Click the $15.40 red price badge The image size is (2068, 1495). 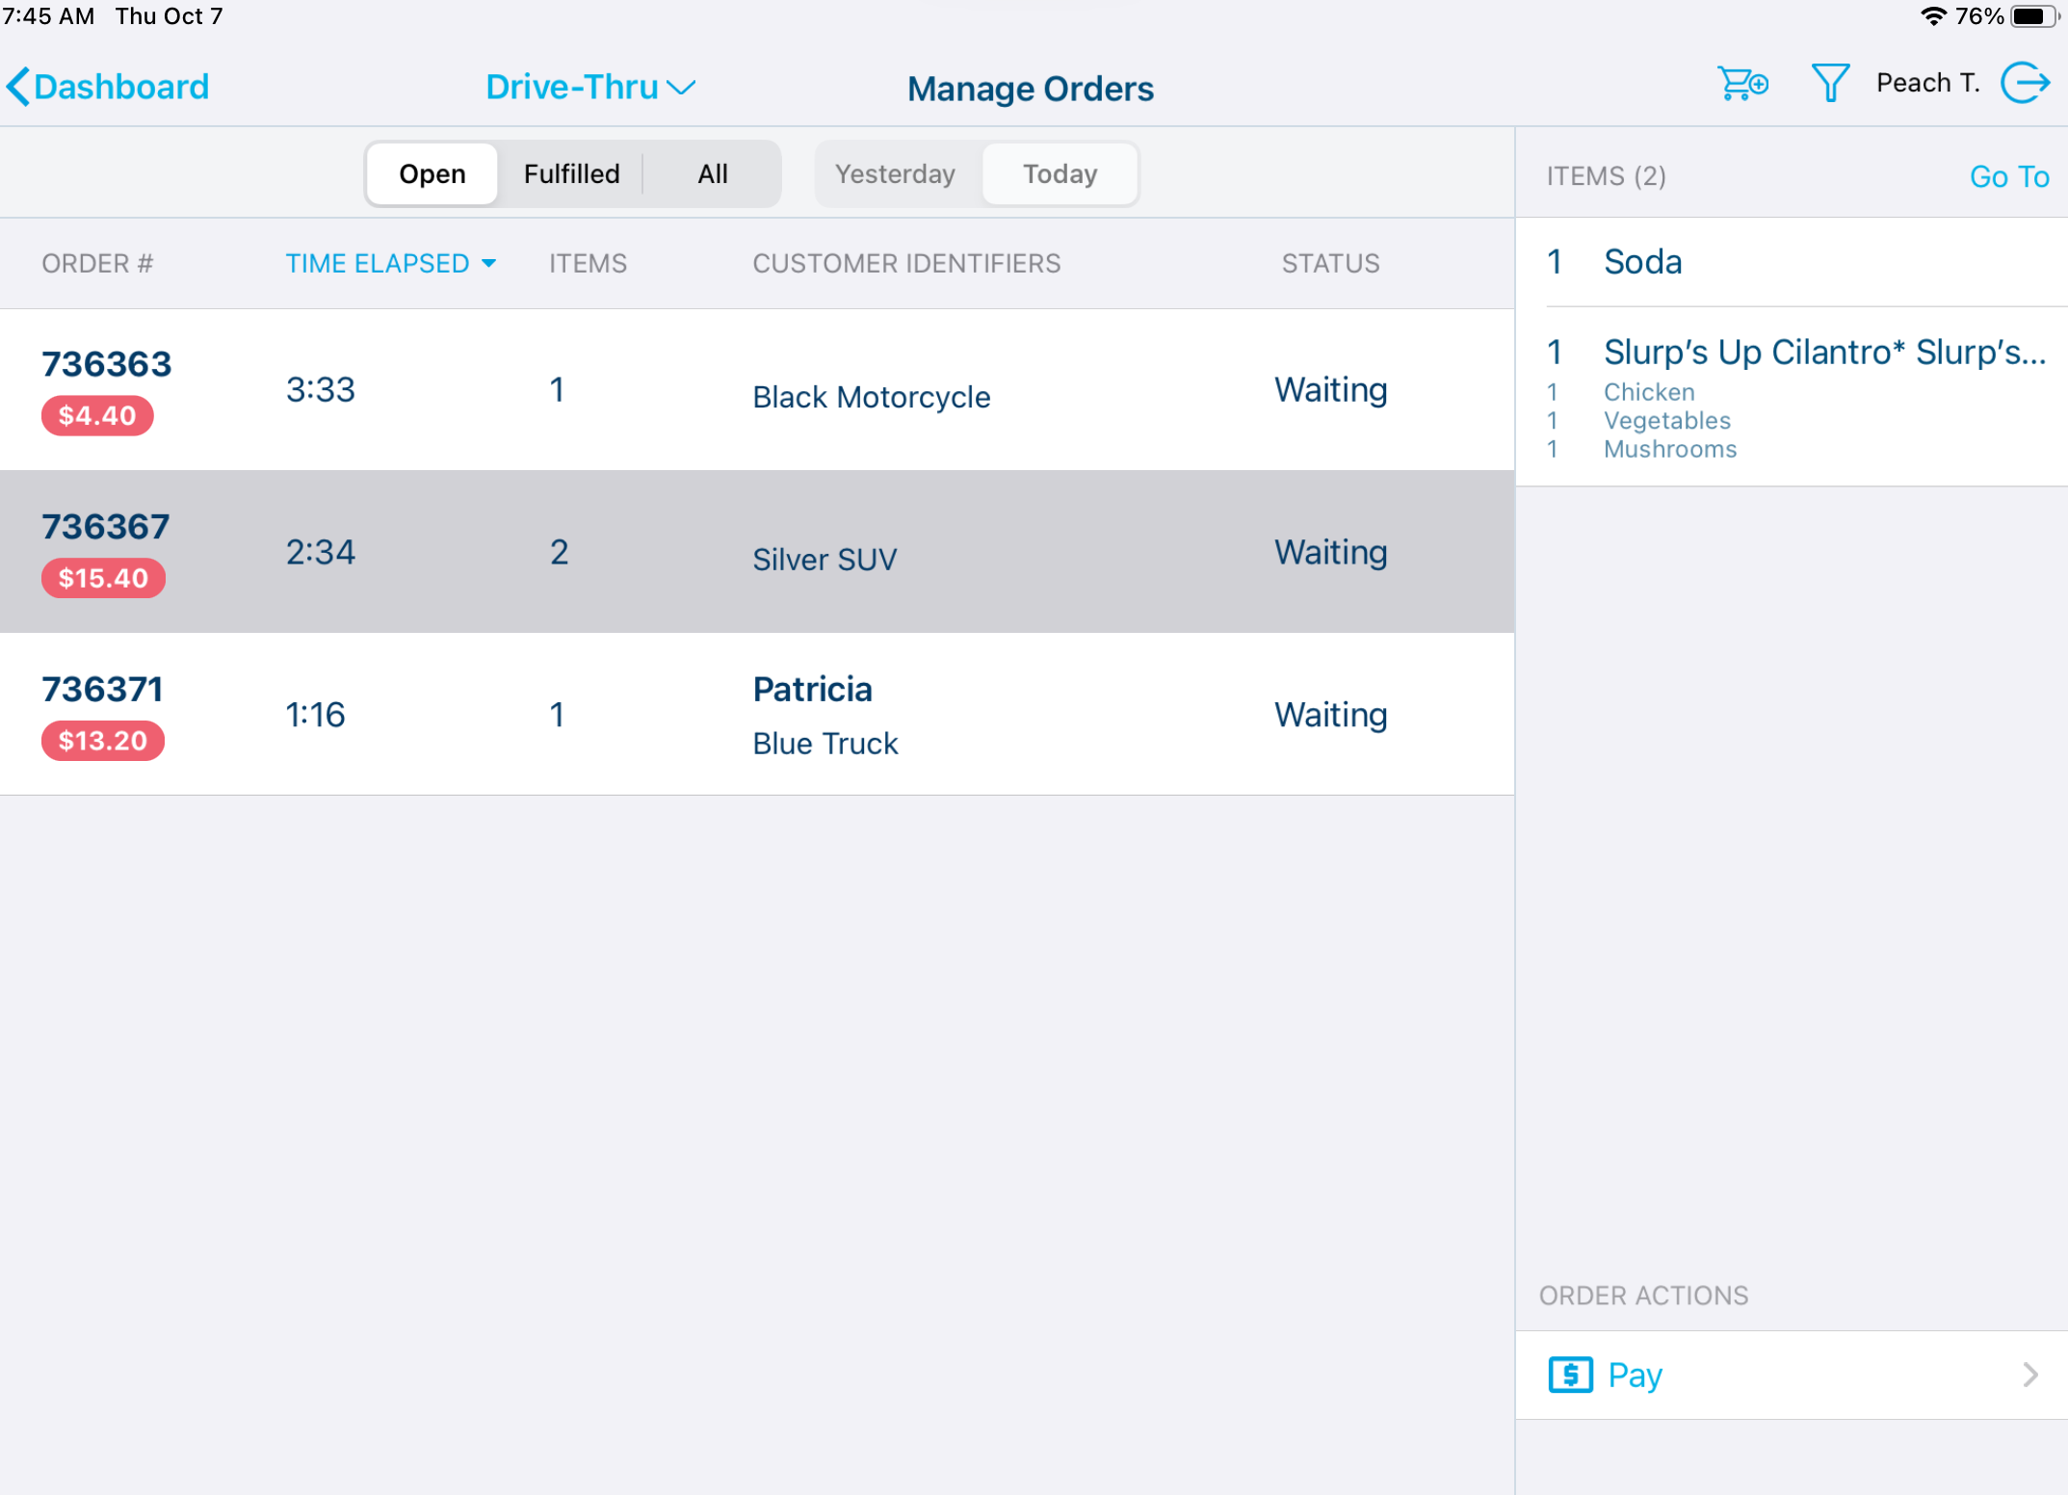(103, 578)
